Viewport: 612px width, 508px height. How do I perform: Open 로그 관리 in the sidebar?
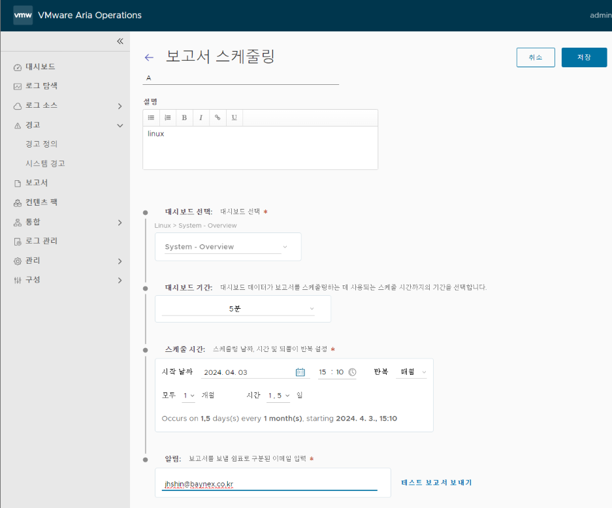42,241
